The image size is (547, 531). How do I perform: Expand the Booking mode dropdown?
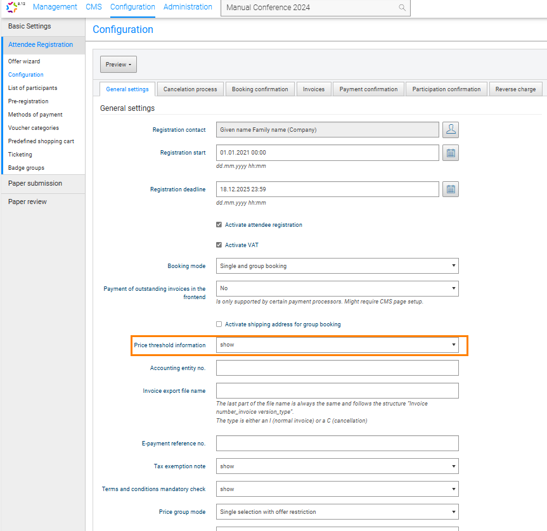point(337,266)
